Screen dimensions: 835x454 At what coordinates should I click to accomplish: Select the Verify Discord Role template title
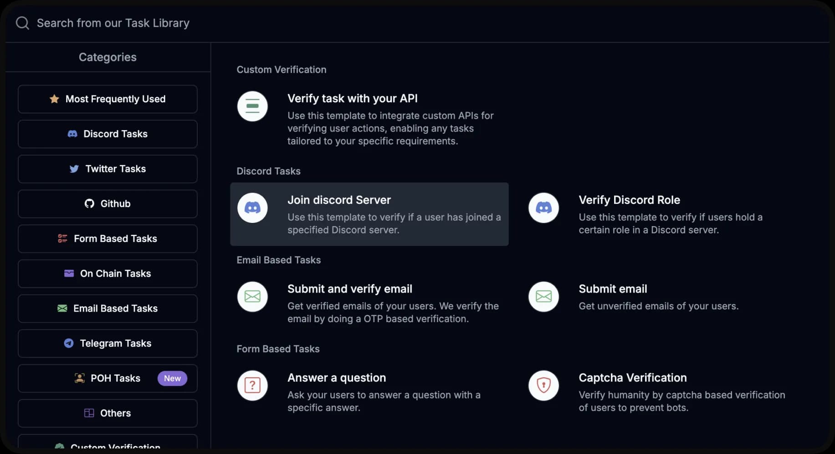629,200
